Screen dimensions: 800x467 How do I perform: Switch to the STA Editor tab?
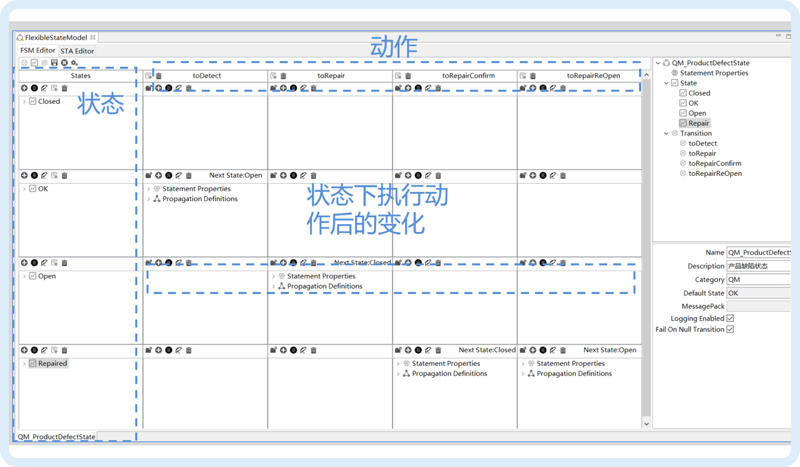(x=77, y=51)
